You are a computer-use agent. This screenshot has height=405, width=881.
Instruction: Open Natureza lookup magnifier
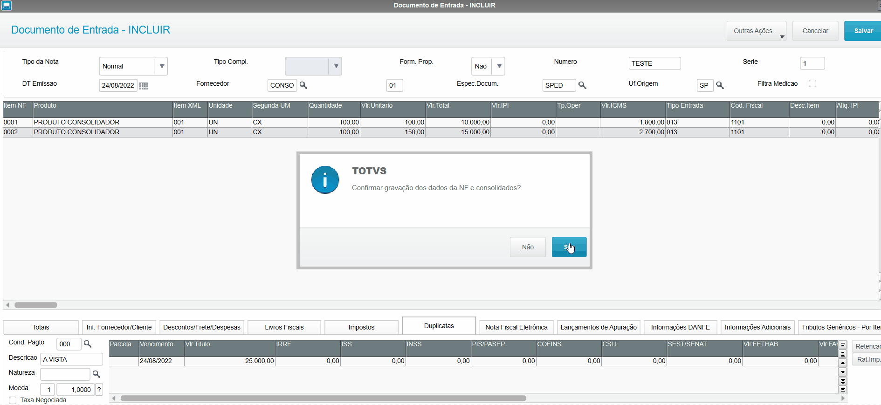[x=96, y=374]
